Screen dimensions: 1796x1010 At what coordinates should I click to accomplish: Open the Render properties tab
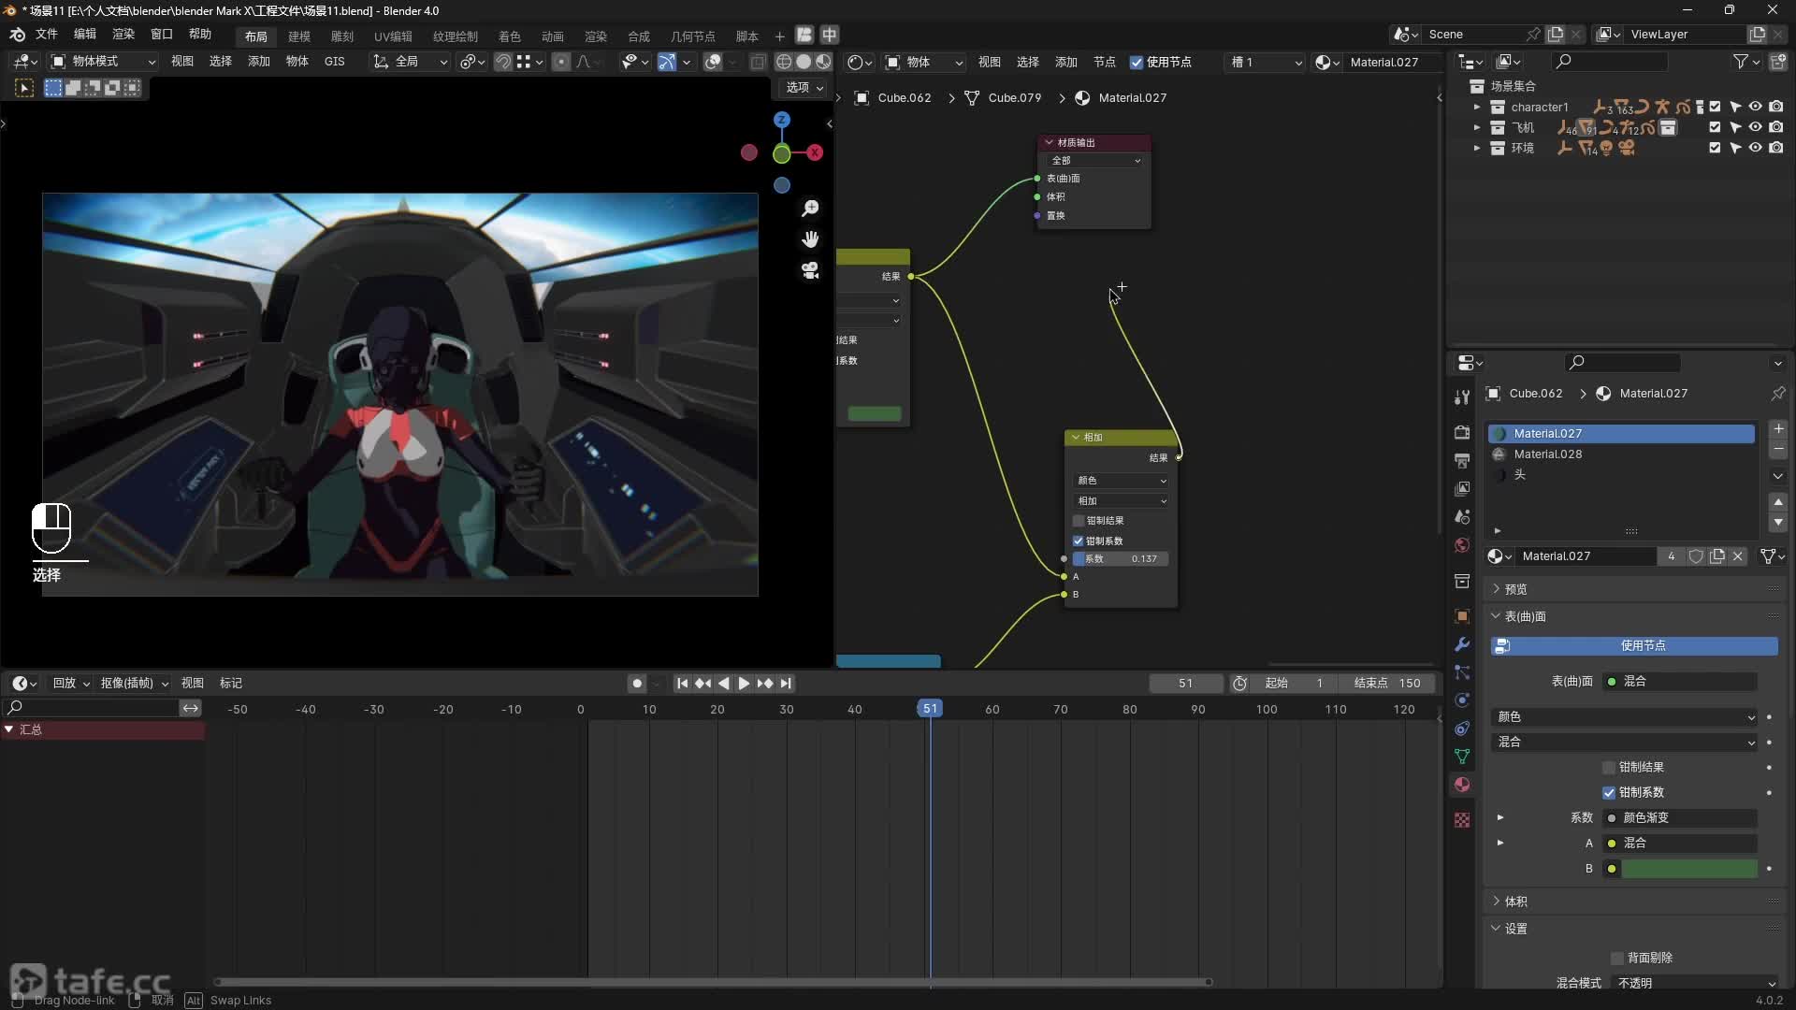point(1462,432)
